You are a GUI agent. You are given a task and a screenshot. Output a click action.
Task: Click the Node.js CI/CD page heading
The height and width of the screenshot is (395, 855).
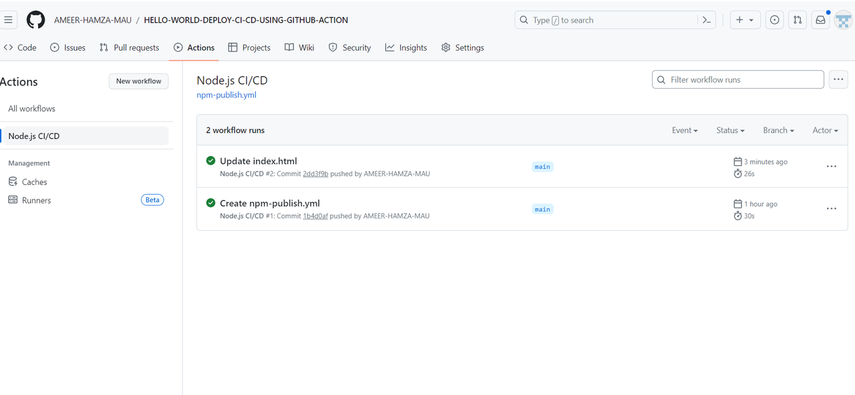pyautogui.click(x=232, y=81)
